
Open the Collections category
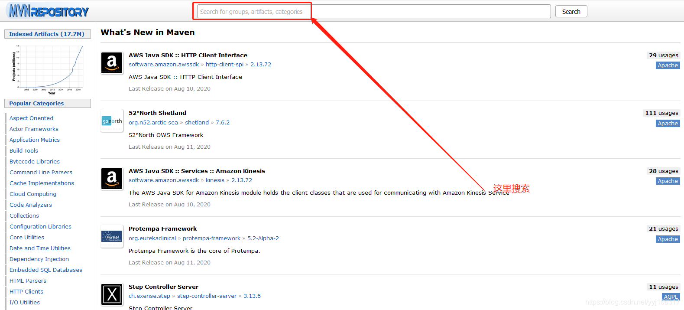pos(24,215)
